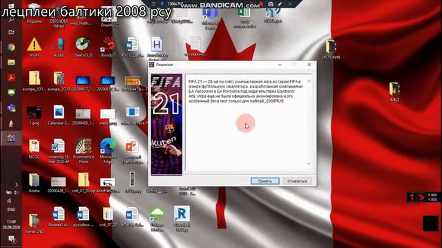Click the Bandicam screenshot camera icon

tap(271, 4)
